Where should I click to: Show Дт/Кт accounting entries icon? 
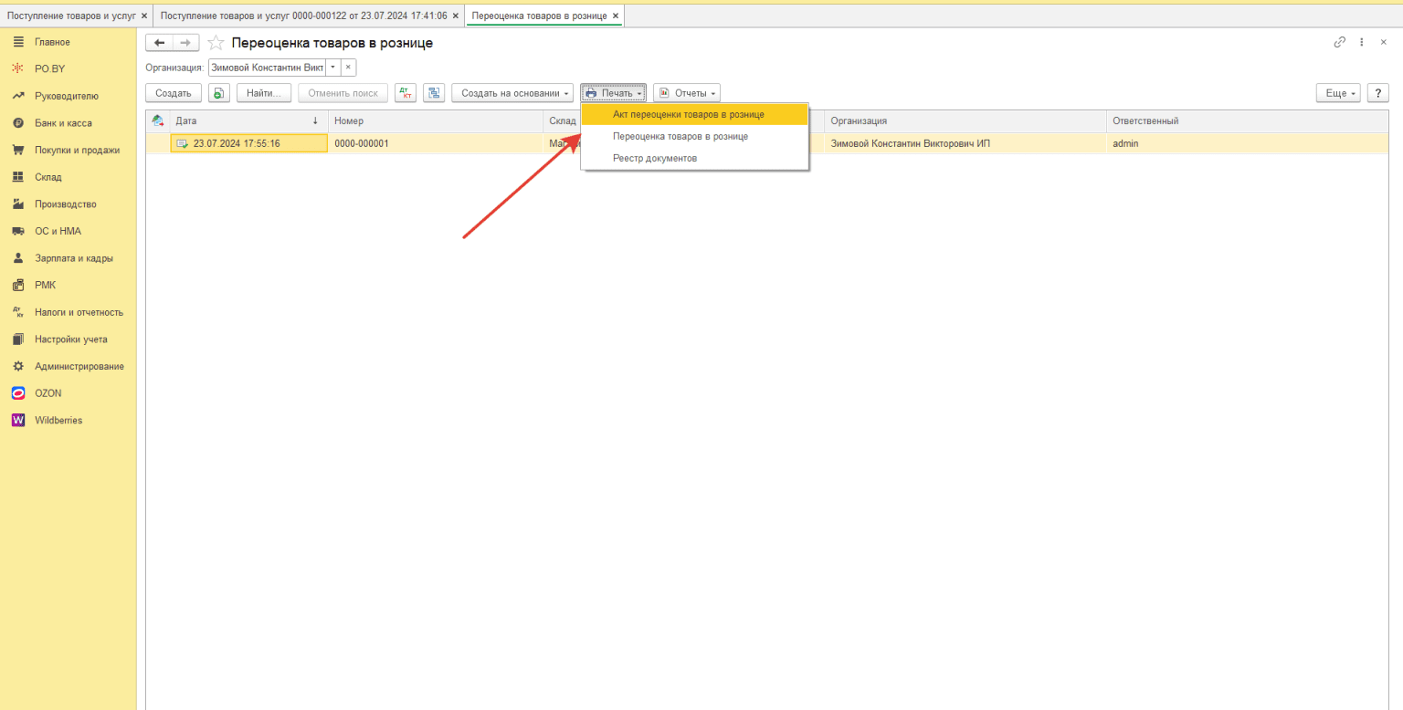(x=406, y=93)
